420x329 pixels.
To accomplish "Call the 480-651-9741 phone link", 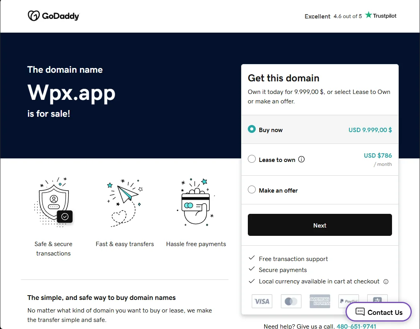I will 356,326.
